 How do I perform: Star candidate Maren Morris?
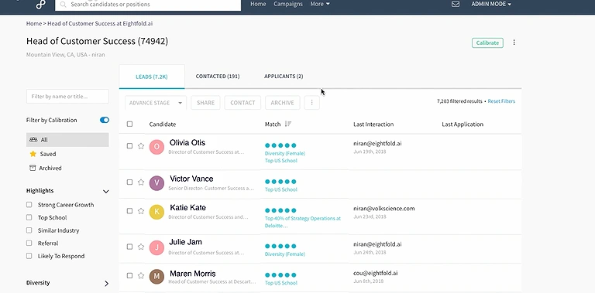(141, 276)
